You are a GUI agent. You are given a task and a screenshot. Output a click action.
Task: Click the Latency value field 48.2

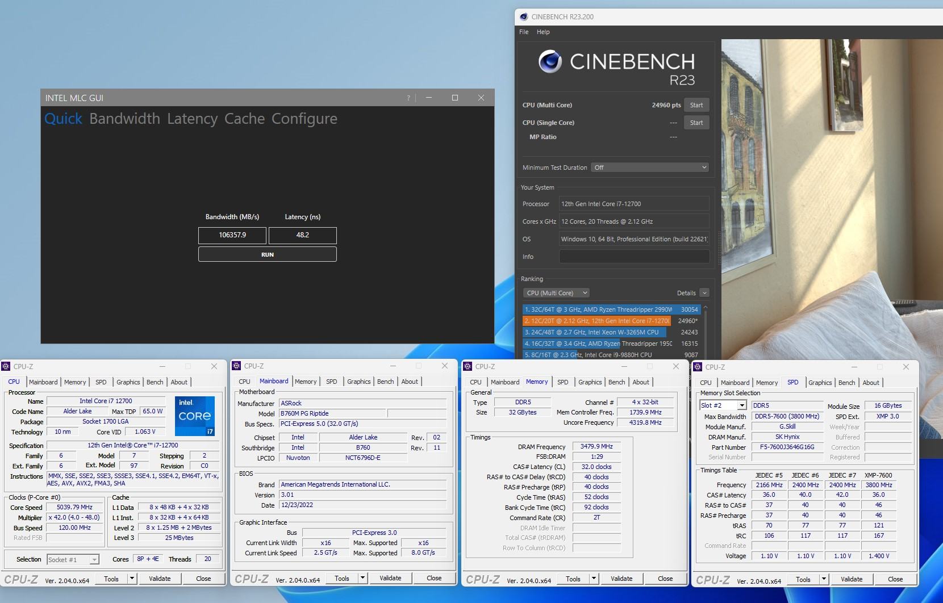coord(302,235)
